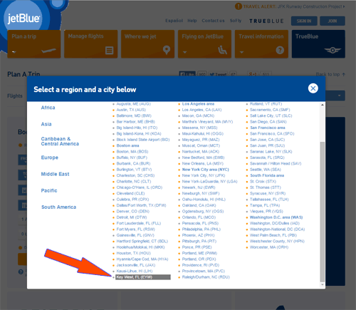Select the Africa region
Image resolution: width=356 pixels, height=310 pixels.
tap(48, 108)
